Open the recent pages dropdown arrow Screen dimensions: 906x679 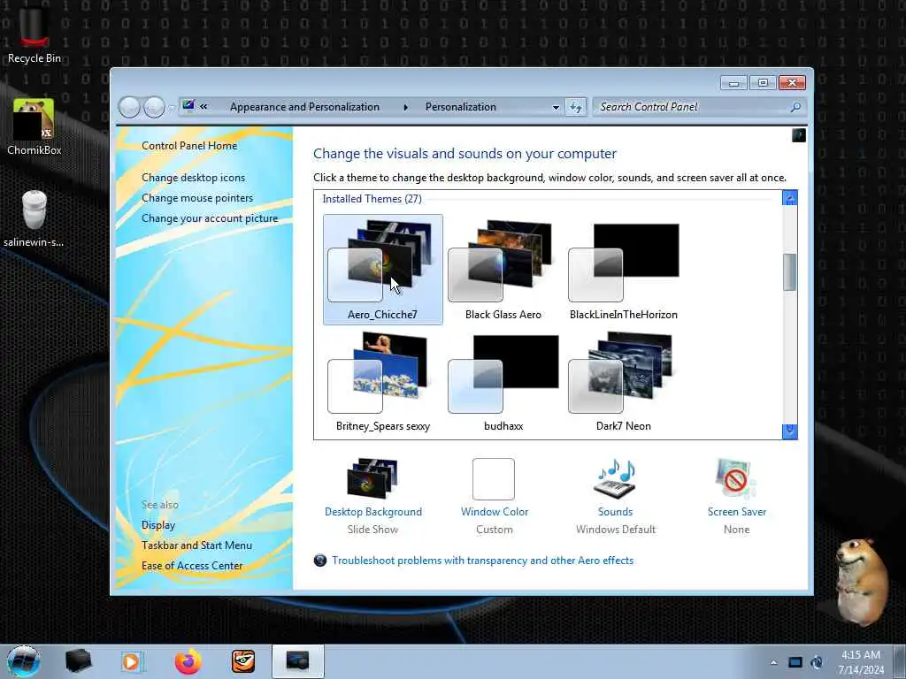[171, 107]
